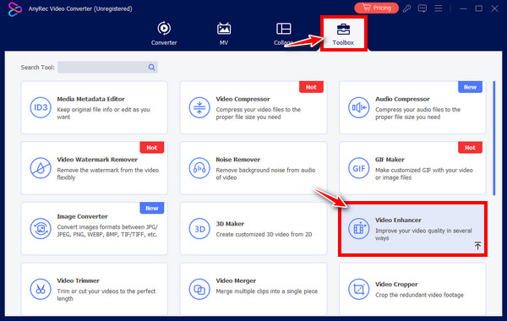The height and width of the screenshot is (321, 507).
Task: Click the New badge on Audio Compressor
Action: tap(470, 87)
